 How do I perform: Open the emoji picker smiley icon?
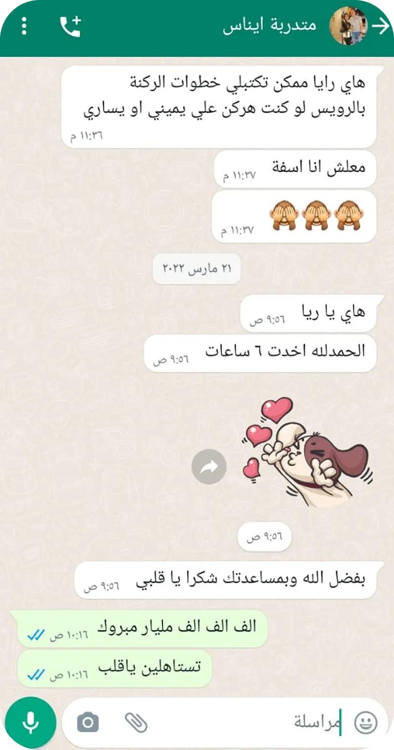(x=366, y=722)
